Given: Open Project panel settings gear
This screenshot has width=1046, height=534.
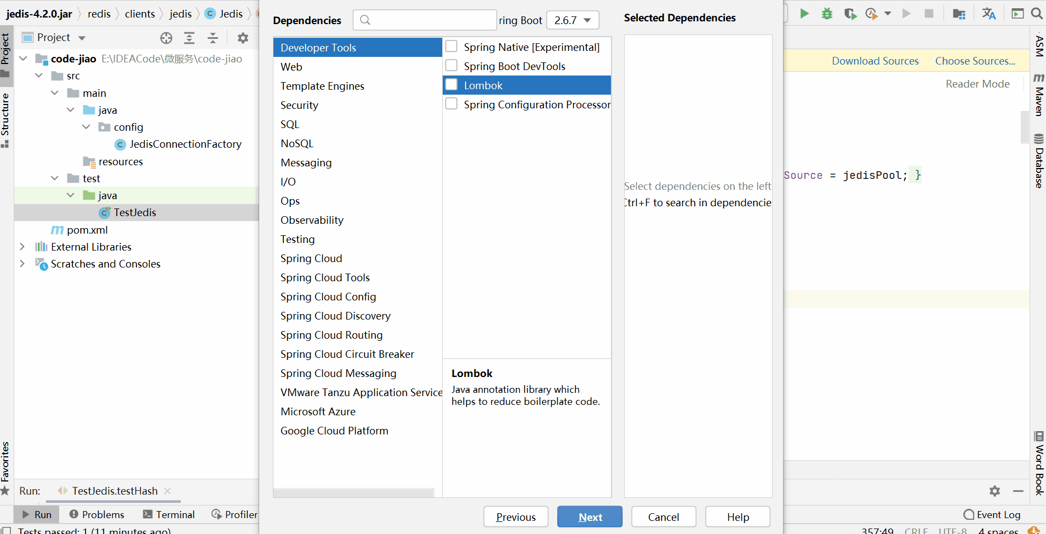Looking at the screenshot, I should click(243, 38).
